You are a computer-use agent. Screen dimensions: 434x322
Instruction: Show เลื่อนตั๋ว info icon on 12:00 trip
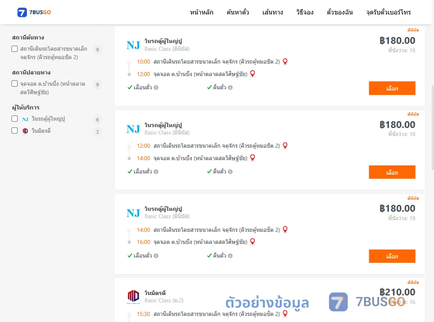point(156,172)
